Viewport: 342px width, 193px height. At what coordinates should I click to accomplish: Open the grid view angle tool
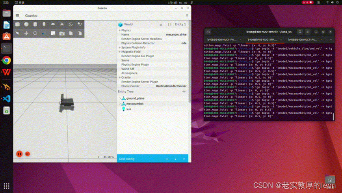tap(53, 33)
